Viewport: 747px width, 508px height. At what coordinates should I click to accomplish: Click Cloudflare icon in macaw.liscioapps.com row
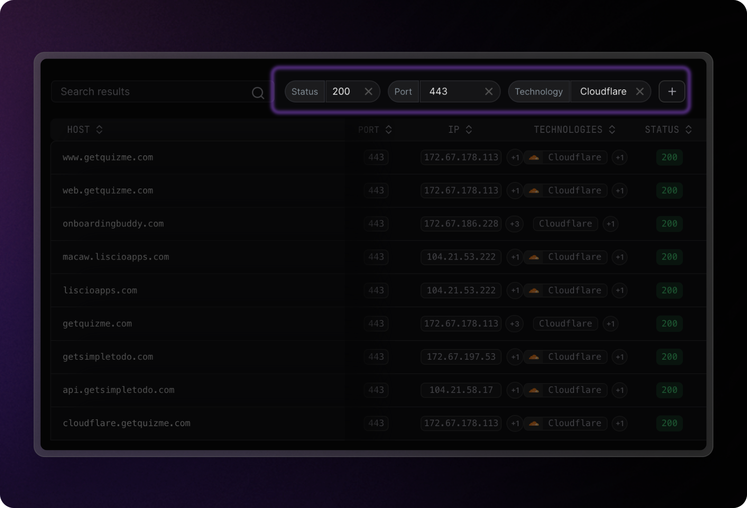click(x=534, y=257)
